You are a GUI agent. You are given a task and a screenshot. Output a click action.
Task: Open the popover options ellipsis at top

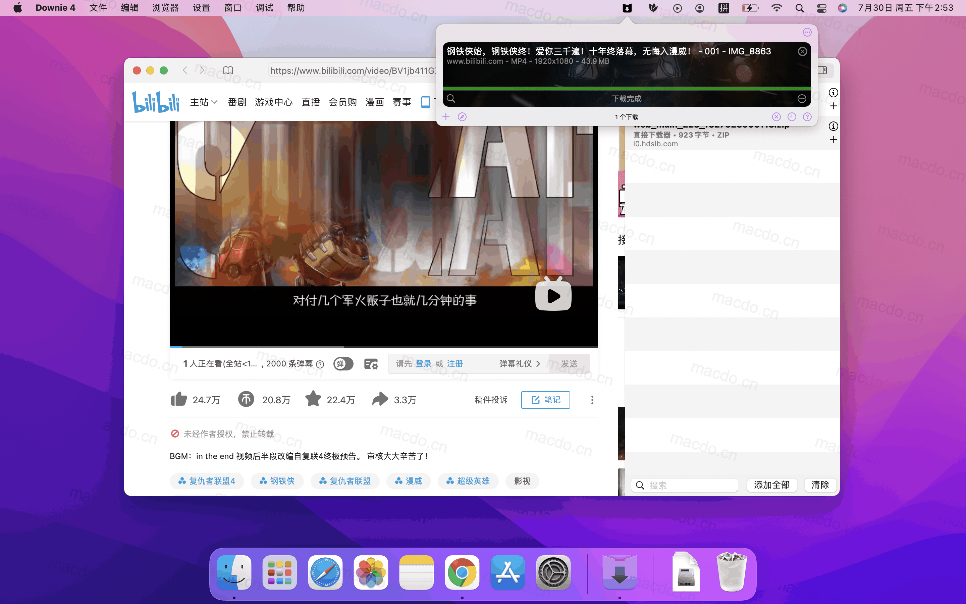tap(807, 32)
